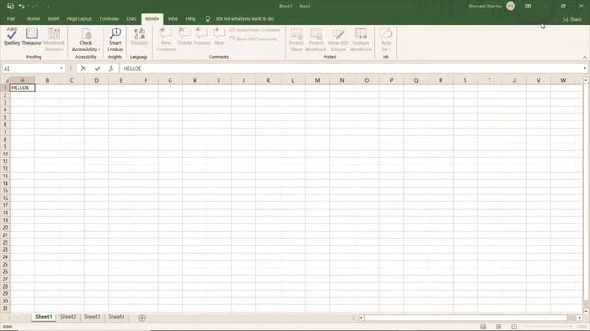Open Workbook Statistics
Screen dimensions: 590x331
click(53, 39)
